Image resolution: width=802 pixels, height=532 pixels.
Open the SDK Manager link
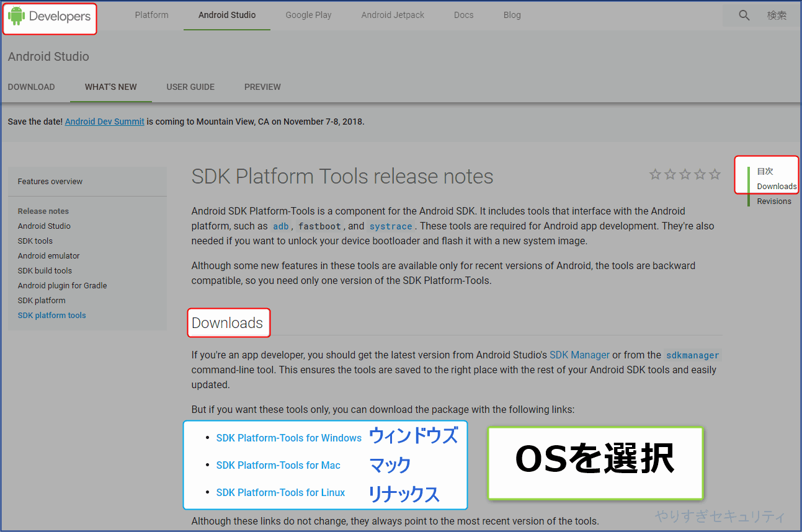click(579, 355)
